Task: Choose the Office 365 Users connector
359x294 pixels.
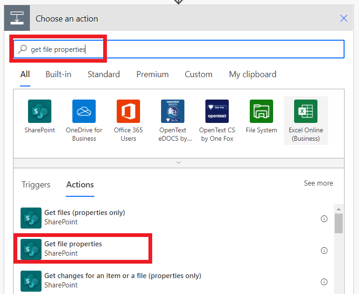Action: pyautogui.click(x=128, y=111)
